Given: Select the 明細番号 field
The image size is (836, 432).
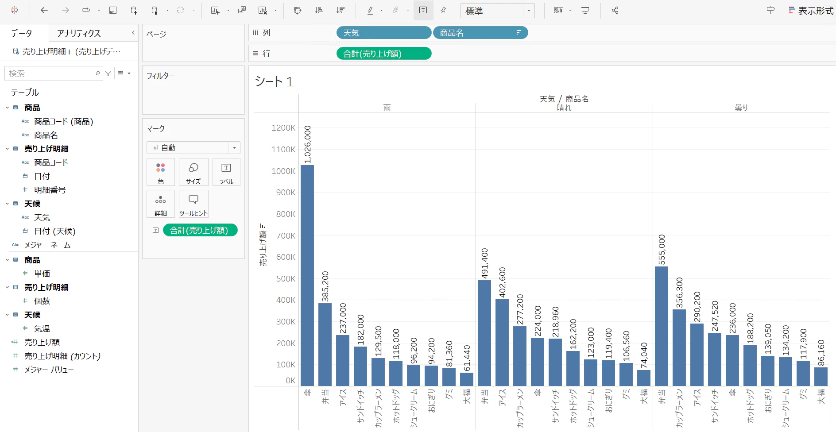Looking at the screenshot, I should pos(50,190).
